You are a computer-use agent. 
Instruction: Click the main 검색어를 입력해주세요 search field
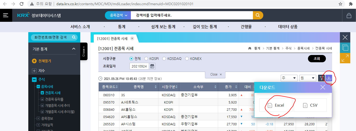coord(192,15)
